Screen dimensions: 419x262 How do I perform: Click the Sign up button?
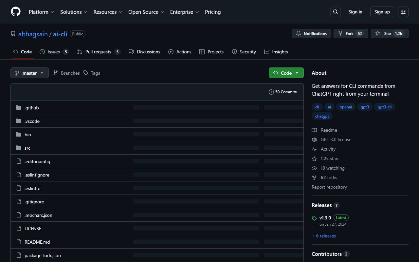point(382,11)
